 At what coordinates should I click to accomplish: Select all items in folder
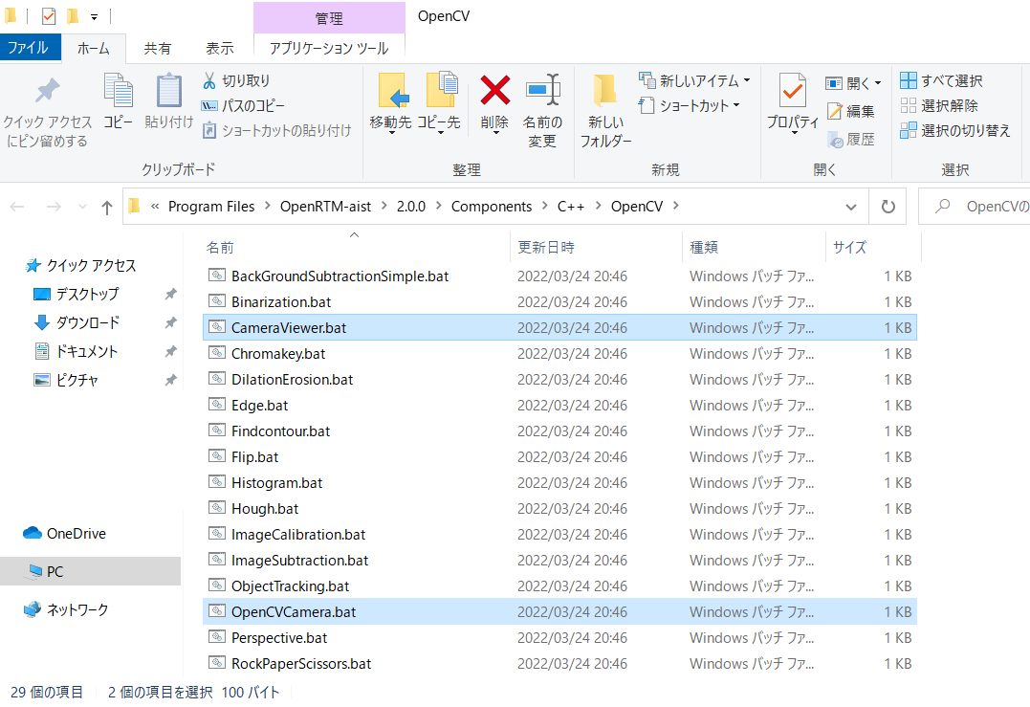tap(941, 80)
